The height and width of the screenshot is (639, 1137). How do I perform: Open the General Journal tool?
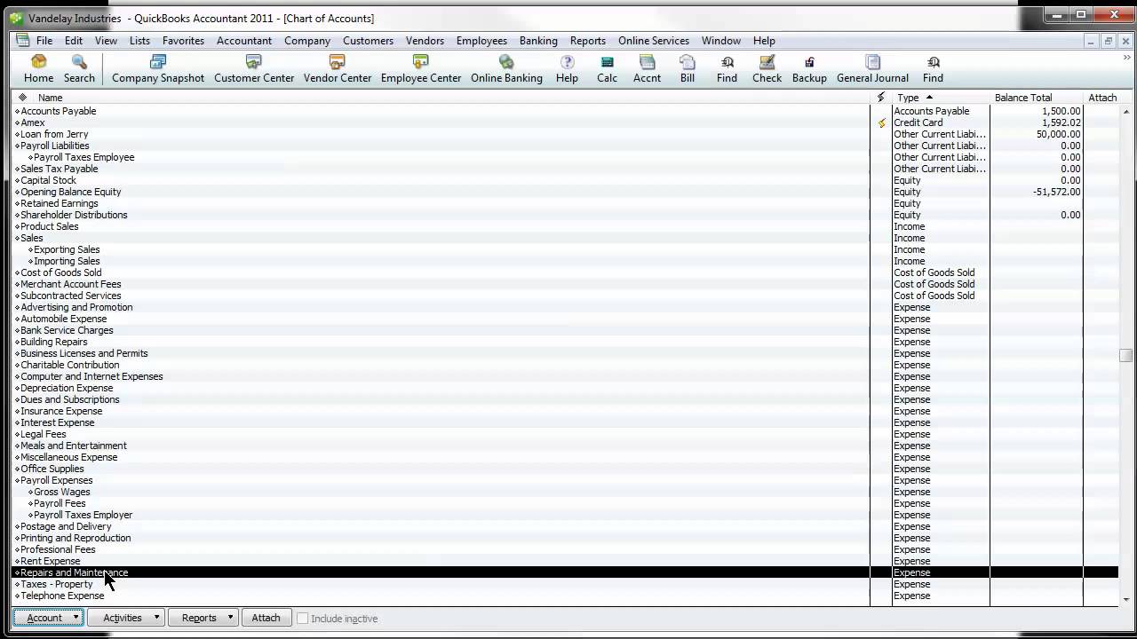pos(872,69)
